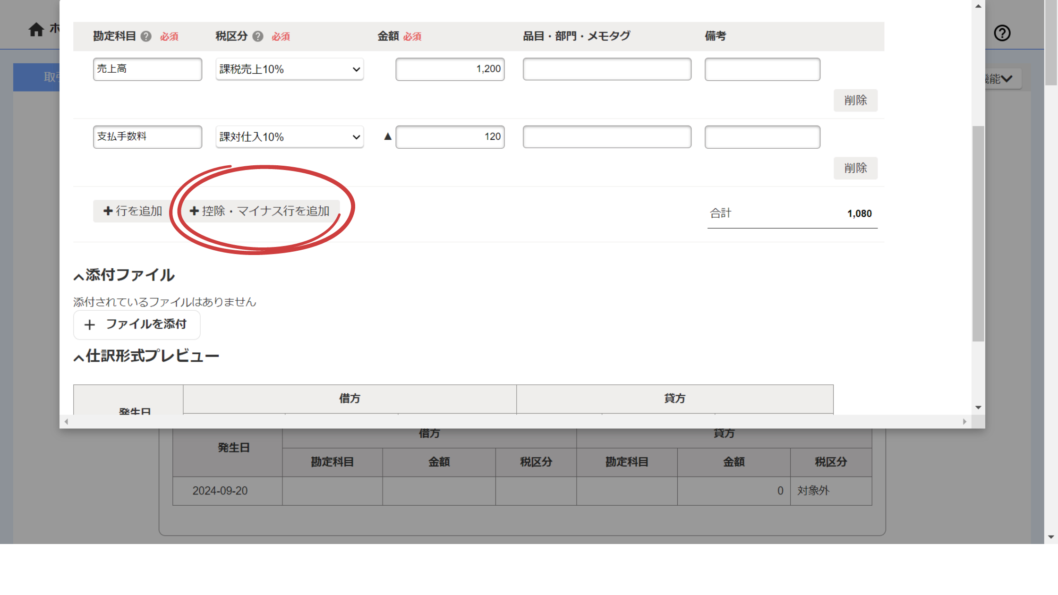Screen dimensions: 1058x595
Task: Click the 売上高 account name field
Action: (x=147, y=69)
